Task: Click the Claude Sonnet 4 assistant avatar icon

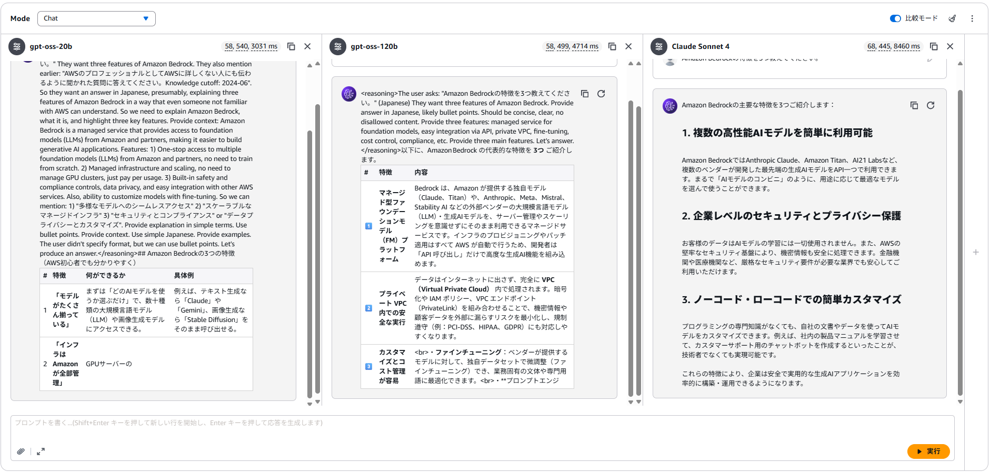Action: coord(669,106)
